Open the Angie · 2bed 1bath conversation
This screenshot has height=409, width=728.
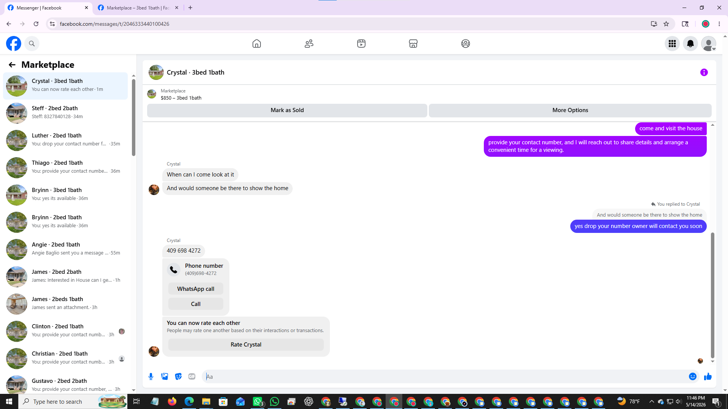click(x=66, y=250)
